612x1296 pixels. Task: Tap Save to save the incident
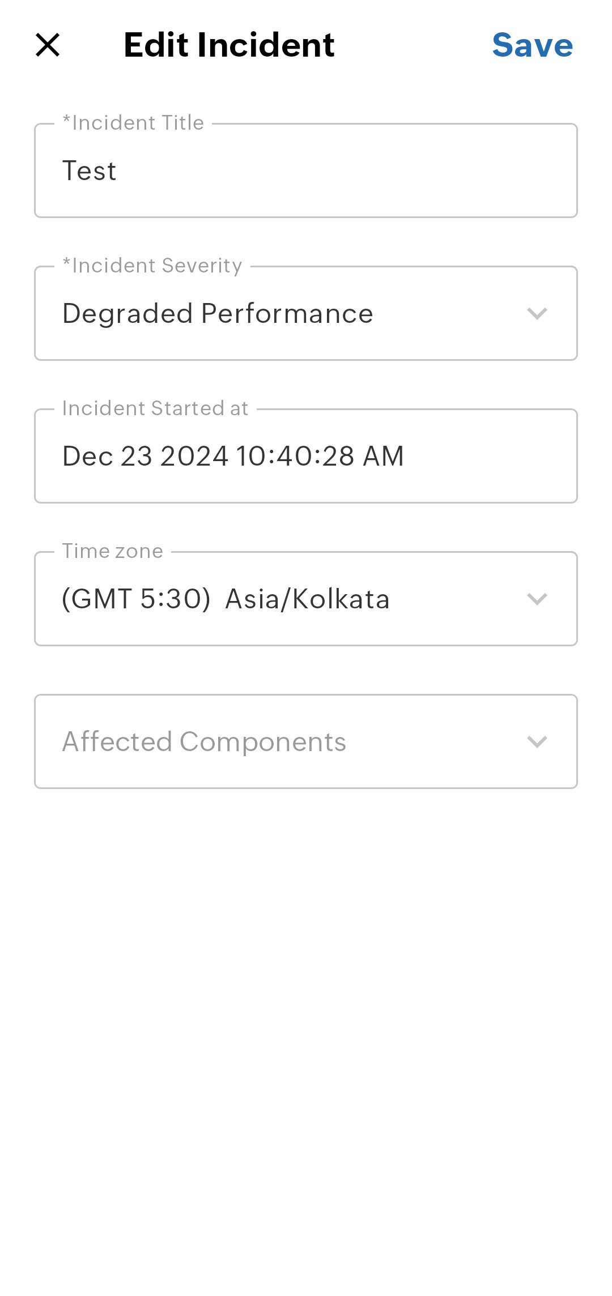532,45
